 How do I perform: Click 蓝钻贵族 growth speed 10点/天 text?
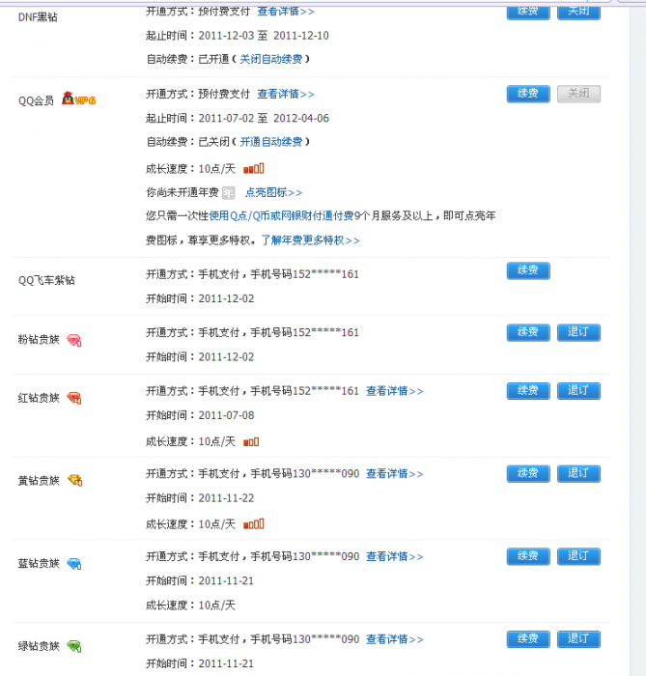point(216,606)
